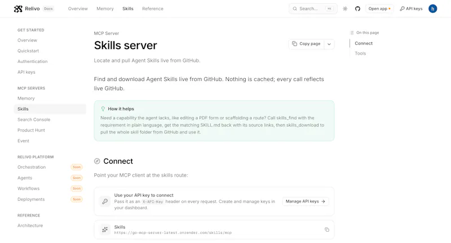
Task: Click the user avatar 'h'
Action: (432, 9)
